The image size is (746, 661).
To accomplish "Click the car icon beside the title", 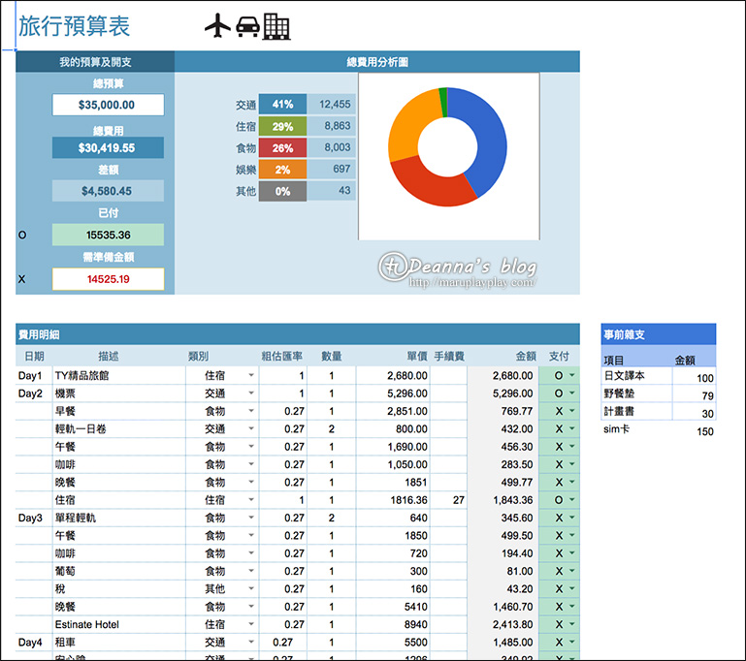I will point(248,26).
